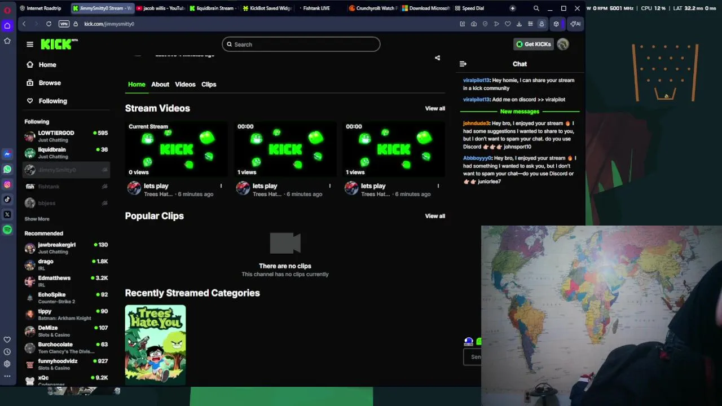Click the Opera menu logo
Image resolution: width=722 pixels, height=406 pixels.
(x=7, y=10)
